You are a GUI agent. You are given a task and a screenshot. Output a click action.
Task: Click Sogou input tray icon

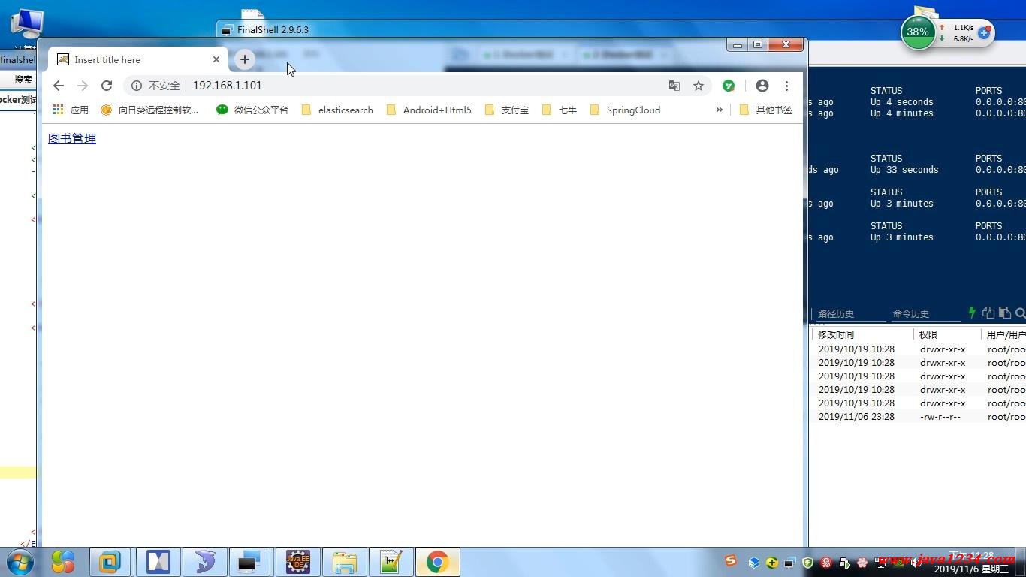[731, 560]
